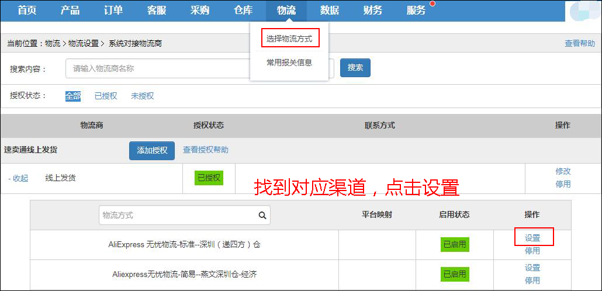Click the user avatar at top right
602x291 pixels.
(586, 11)
